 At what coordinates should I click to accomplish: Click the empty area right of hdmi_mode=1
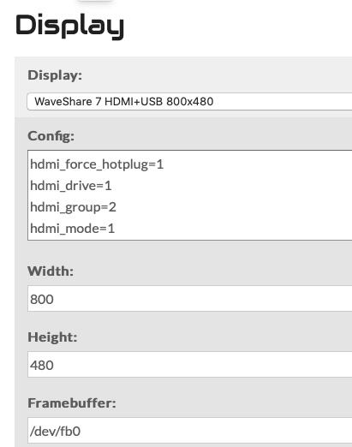[233, 229]
